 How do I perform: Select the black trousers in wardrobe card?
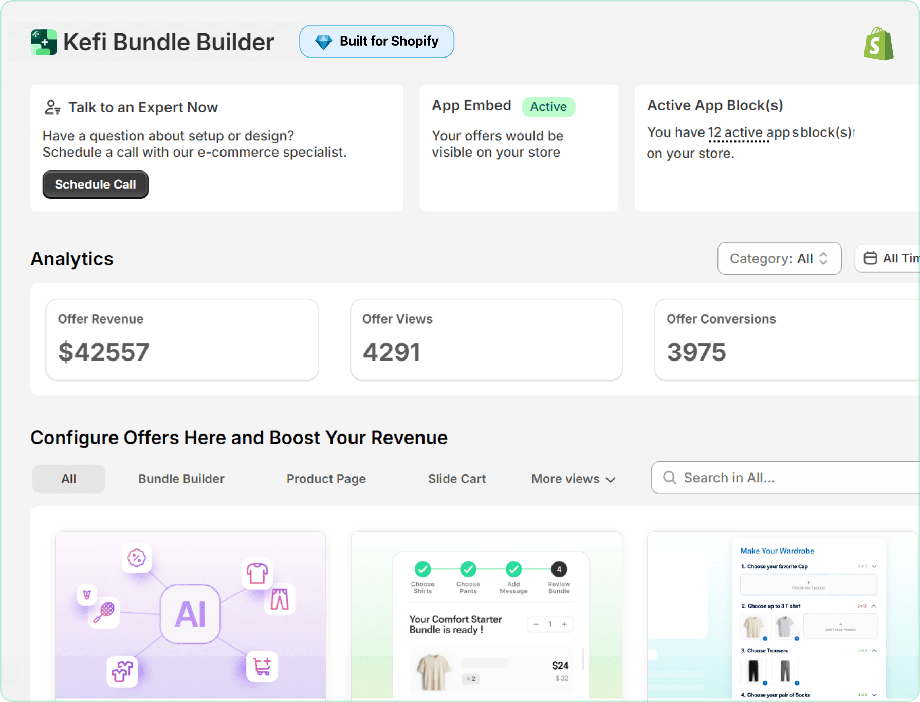(753, 671)
